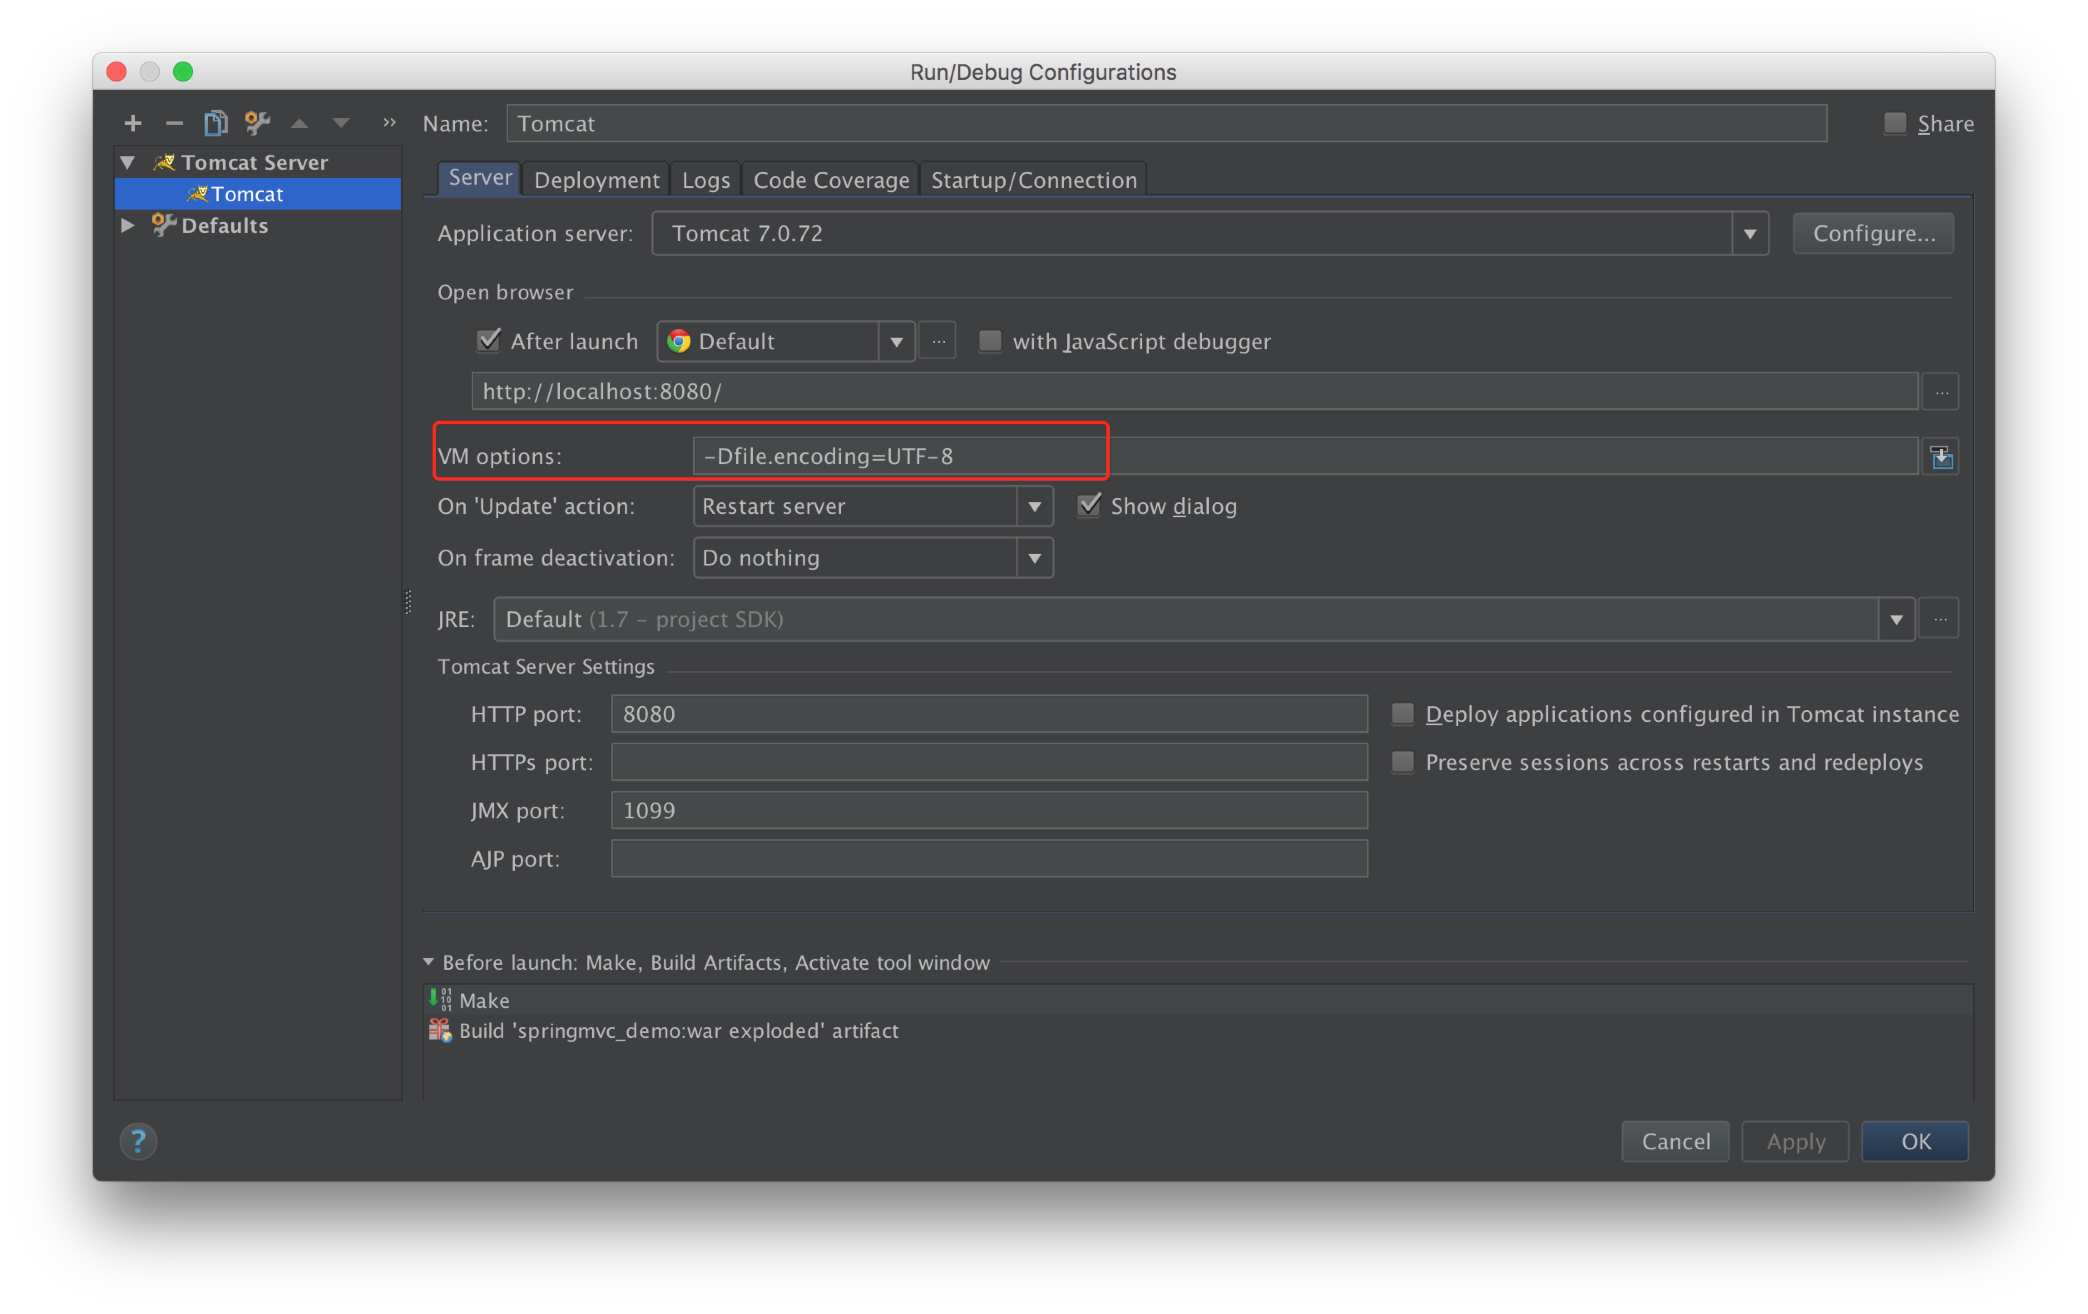Image resolution: width=2088 pixels, height=1314 pixels.
Task: Click the copy configuration icon
Action: pyautogui.click(x=215, y=123)
